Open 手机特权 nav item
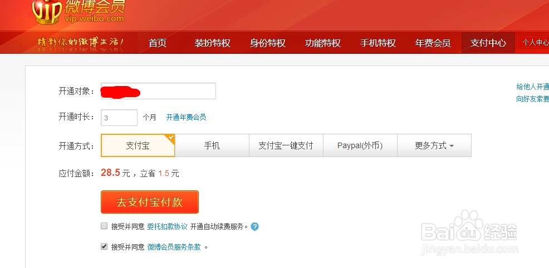The image size is (549, 268). (x=378, y=43)
